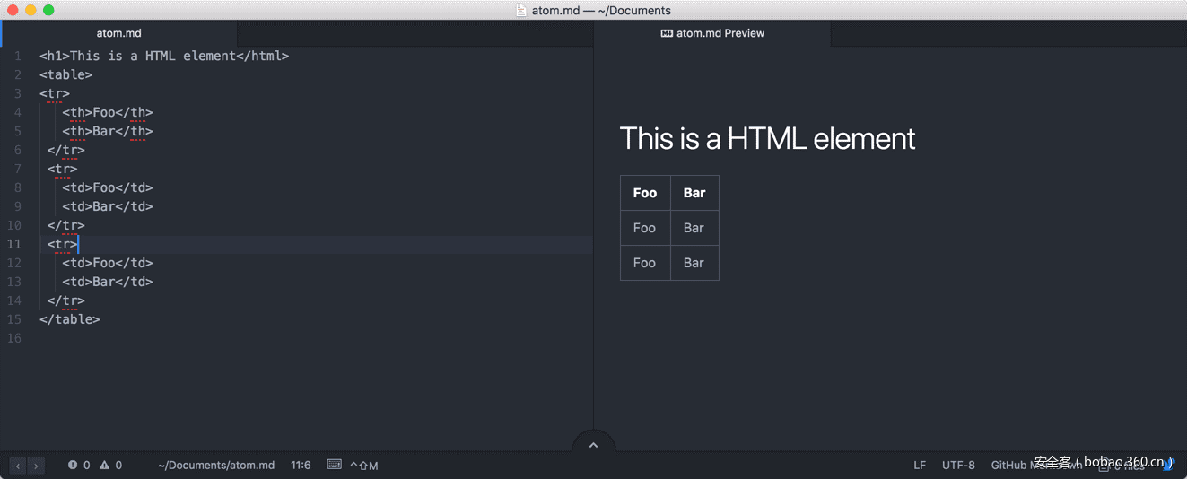Click the document icon in the title bar

pyautogui.click(x=521, y=11)
